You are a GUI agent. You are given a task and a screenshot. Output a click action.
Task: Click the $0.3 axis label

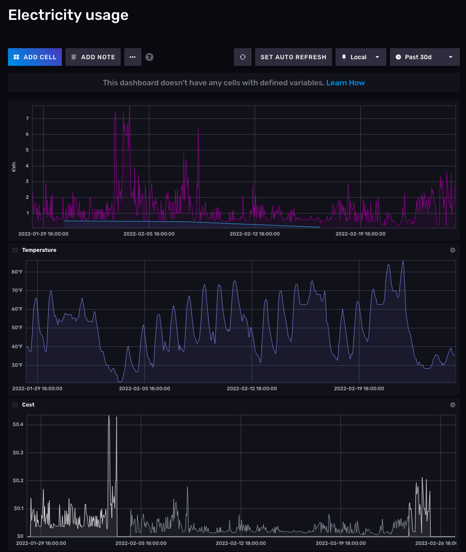18,453
